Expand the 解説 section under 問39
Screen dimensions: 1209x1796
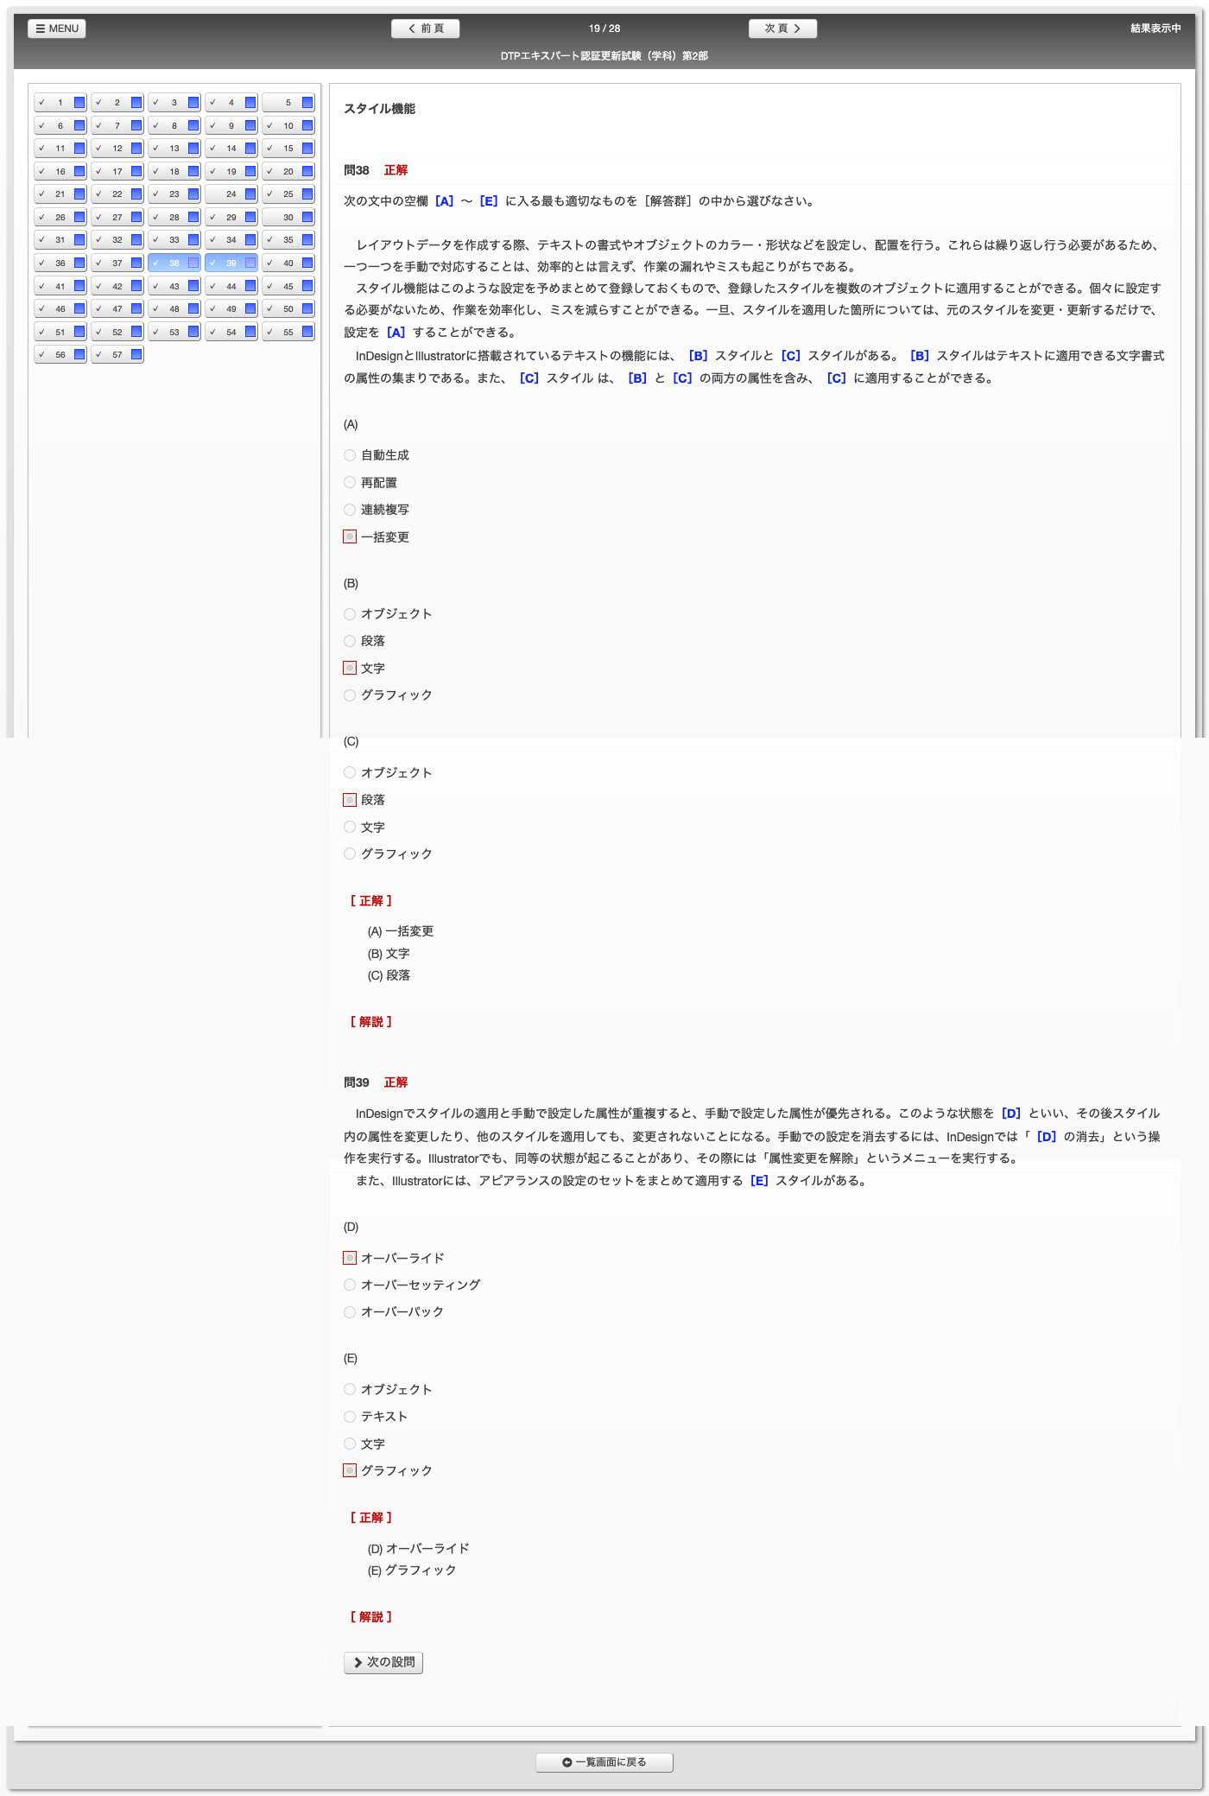coord(371,1617)
